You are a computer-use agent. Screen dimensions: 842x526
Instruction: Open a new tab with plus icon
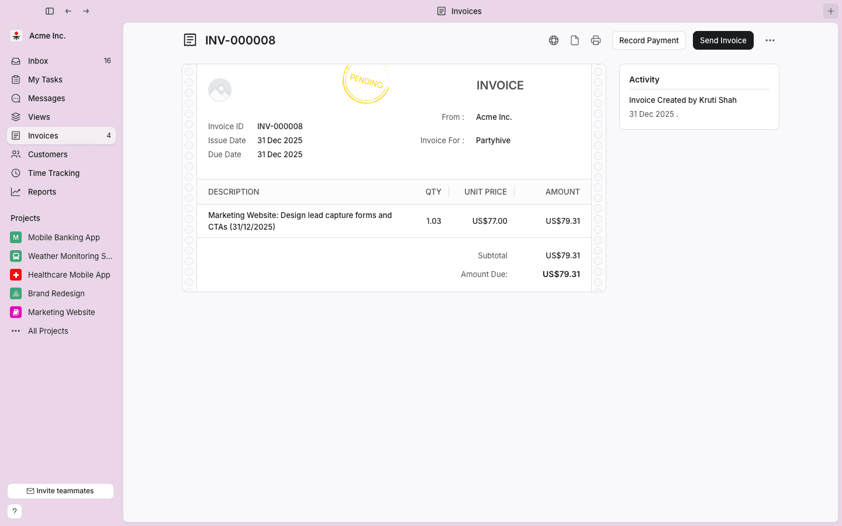pyautogui.click(x=831, y=11)
